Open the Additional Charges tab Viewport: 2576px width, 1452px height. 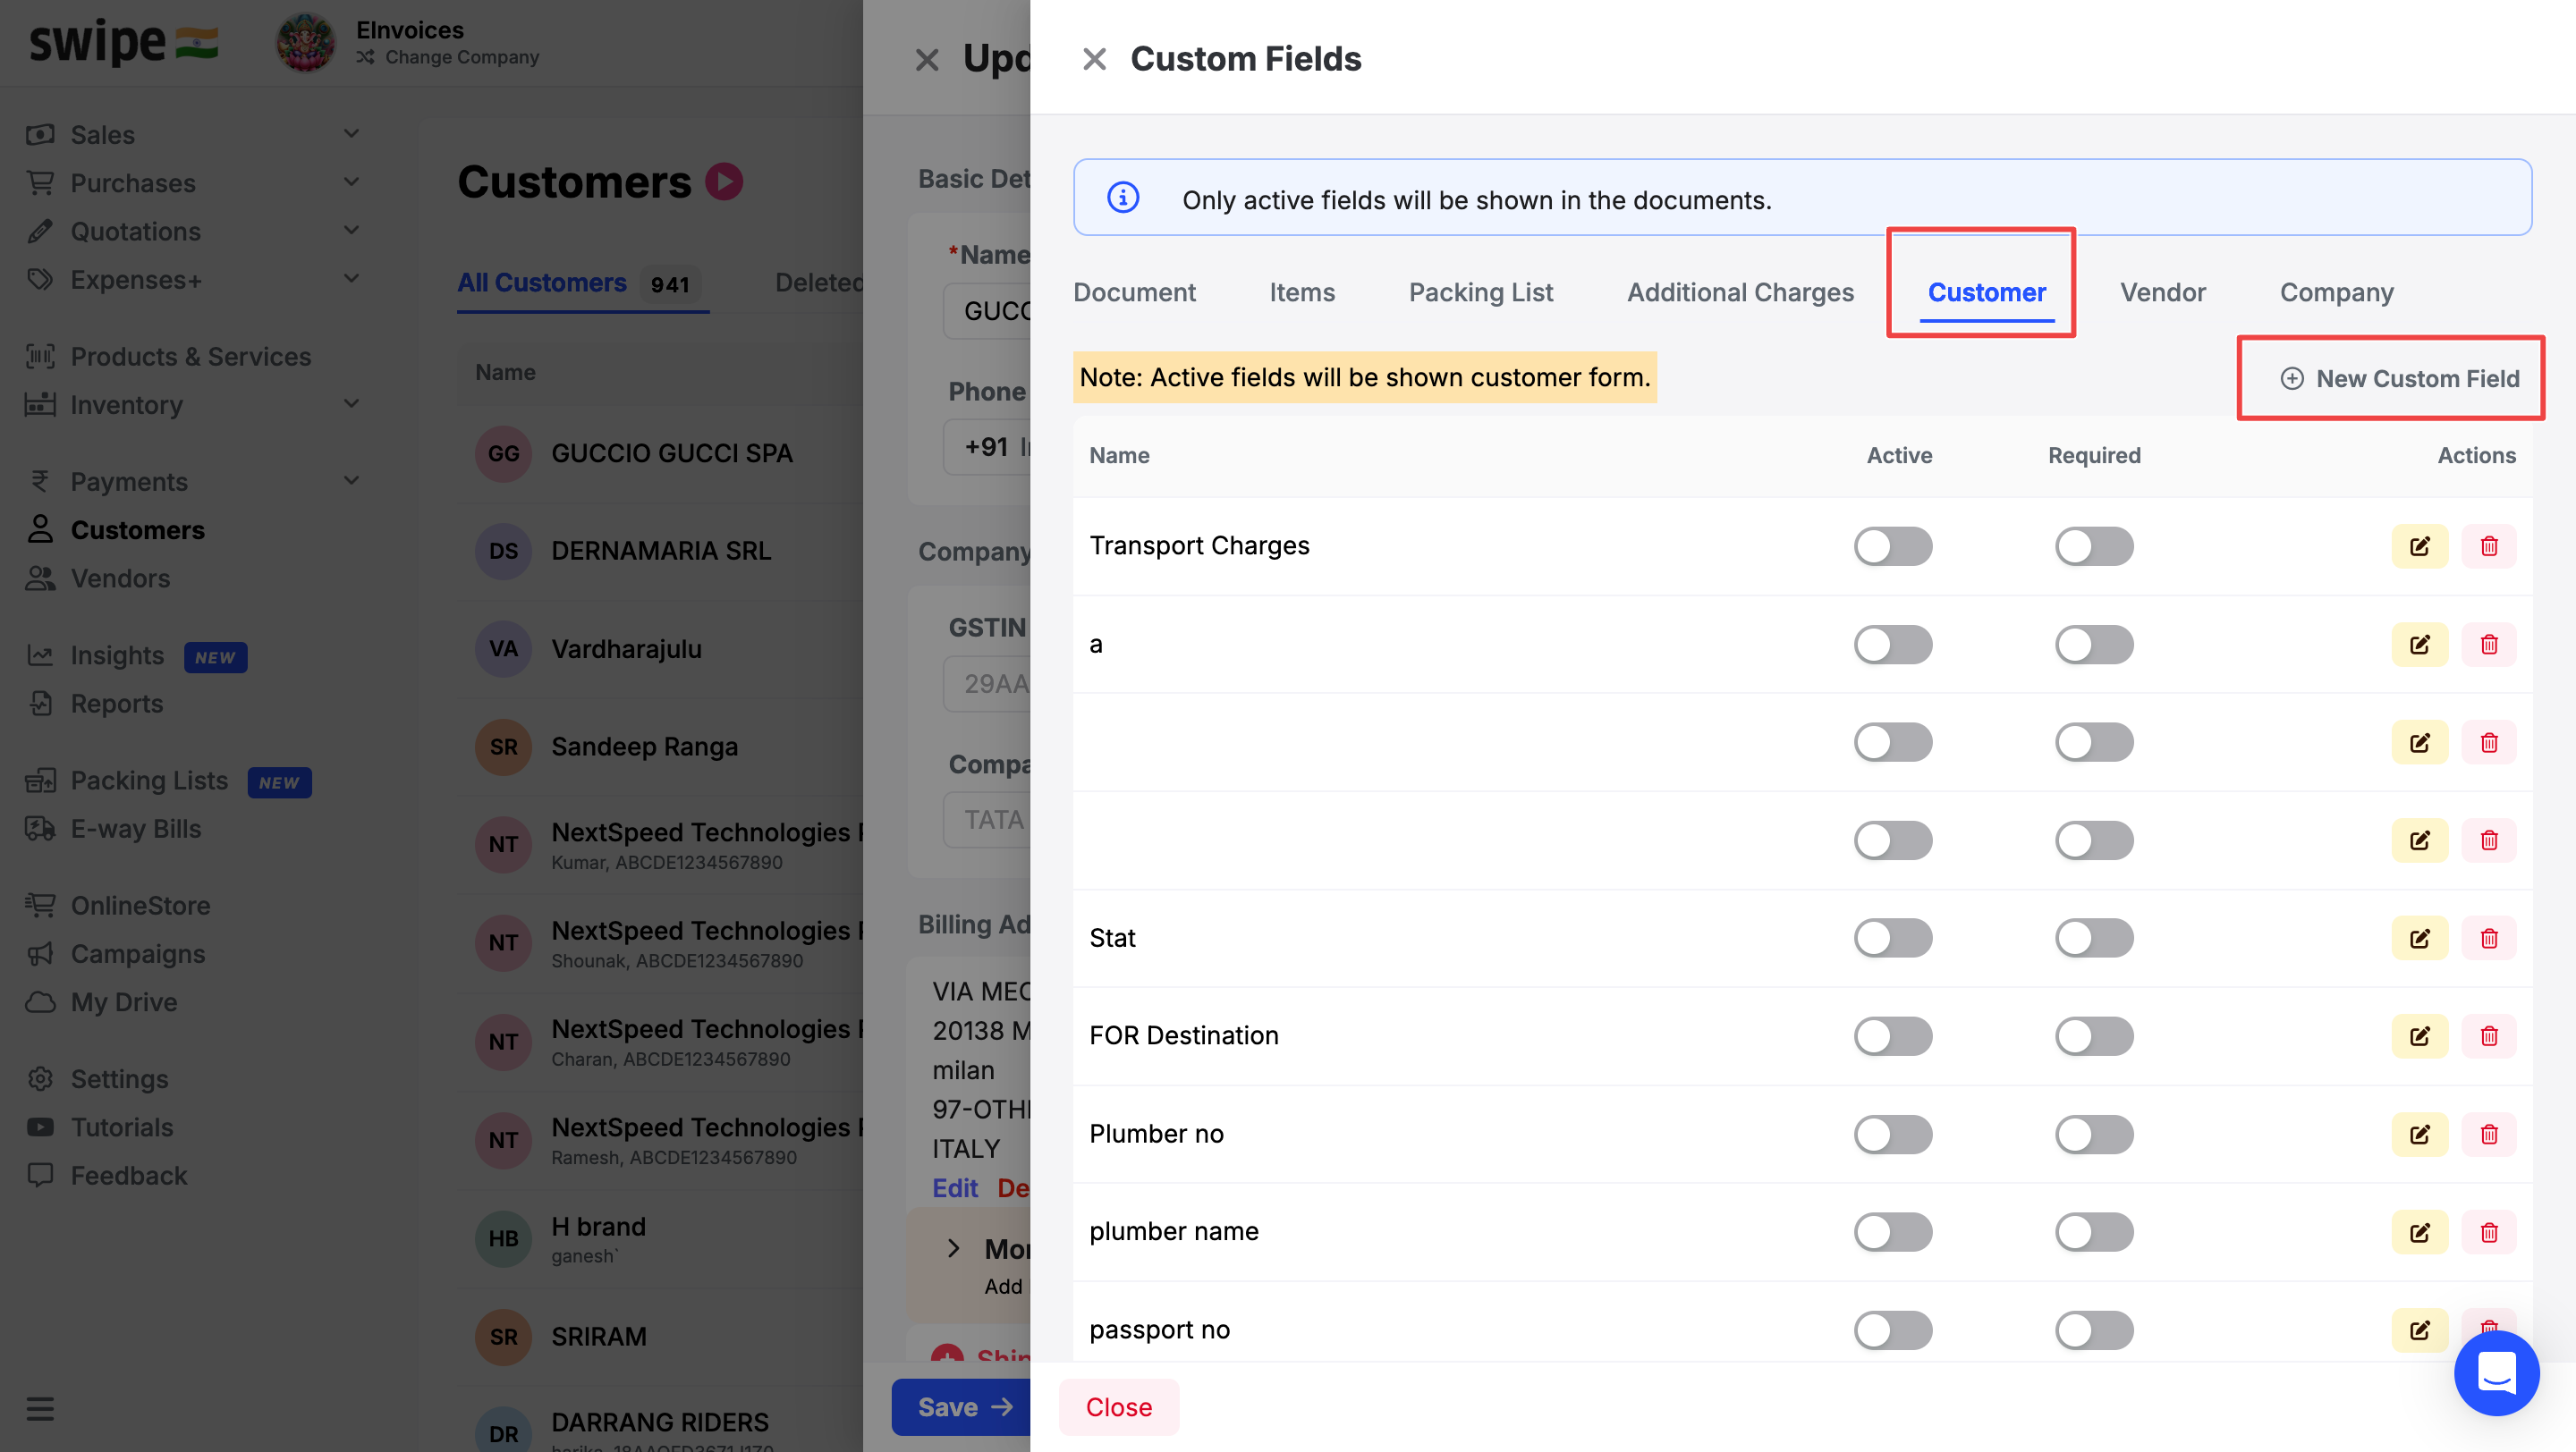[x=1740, y=292]
